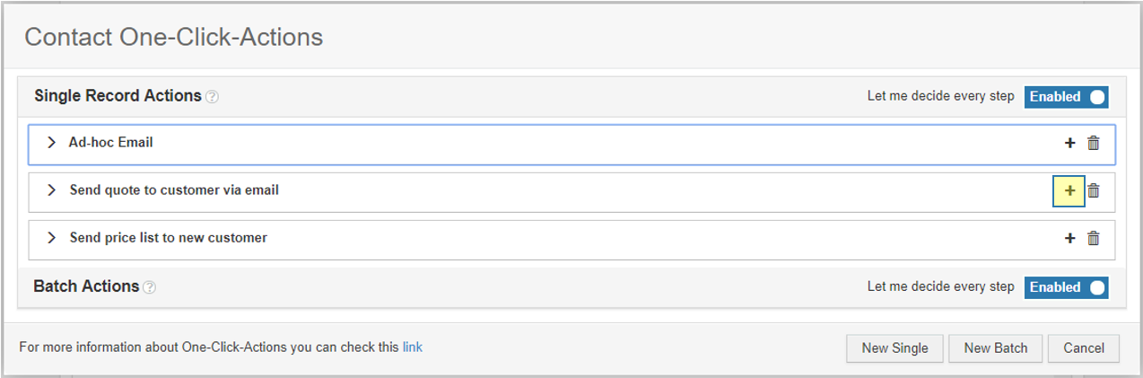
Task: Create a New Single action
Action: [894, 348]
